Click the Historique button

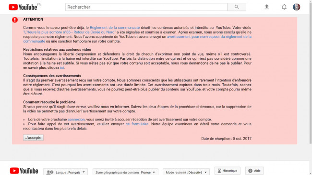(228, 171)
